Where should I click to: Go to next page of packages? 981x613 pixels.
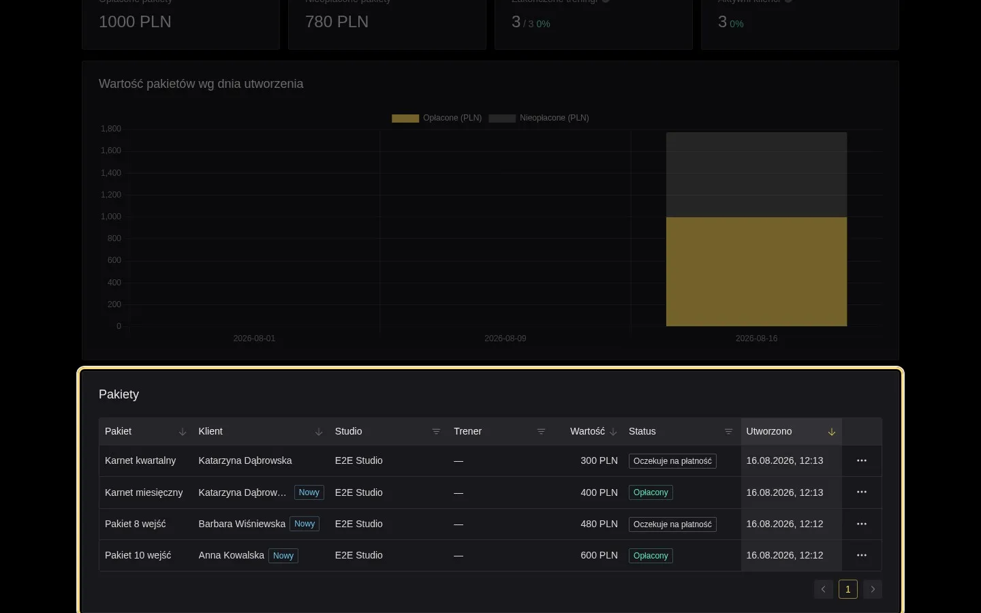[873, 589]
